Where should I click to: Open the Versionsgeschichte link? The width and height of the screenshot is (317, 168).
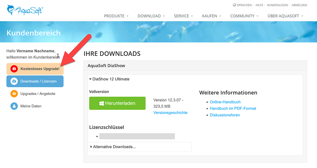pyautogui.click(x=170, y=113)
